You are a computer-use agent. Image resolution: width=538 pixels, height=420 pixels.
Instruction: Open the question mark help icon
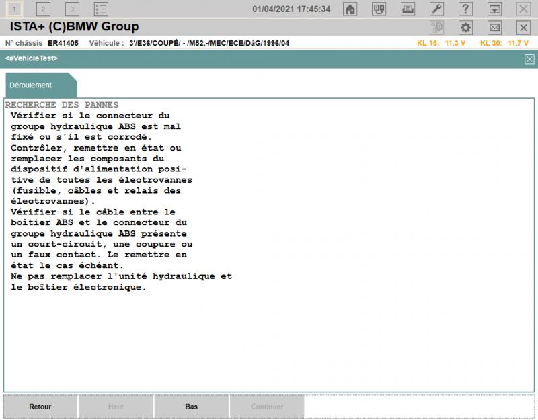[465, 9]
